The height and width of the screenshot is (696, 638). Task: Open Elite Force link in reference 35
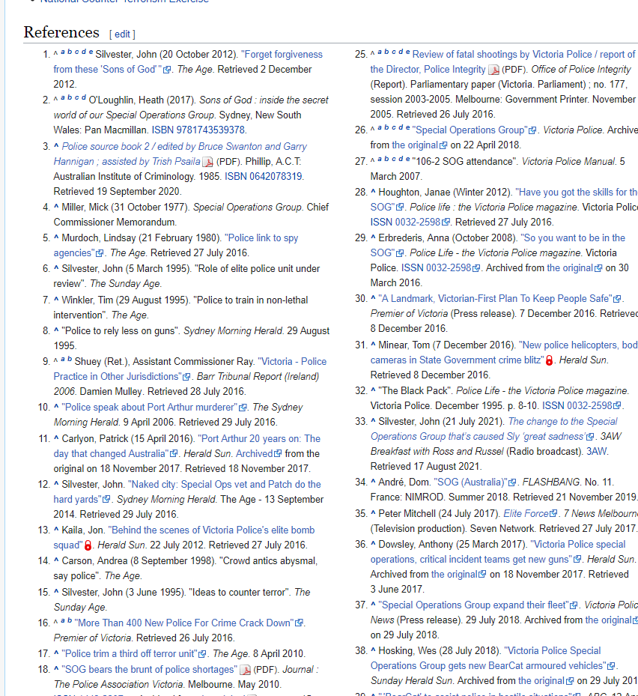point(526,513)
